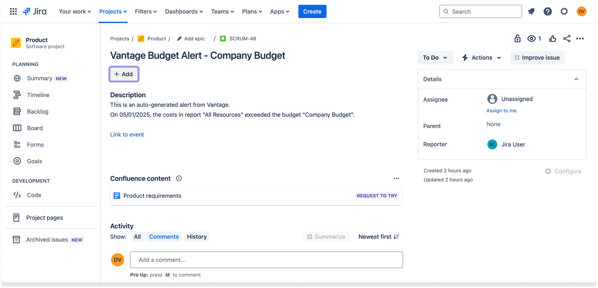
Task: Click the Configure button
Action: tap(563, 171)
